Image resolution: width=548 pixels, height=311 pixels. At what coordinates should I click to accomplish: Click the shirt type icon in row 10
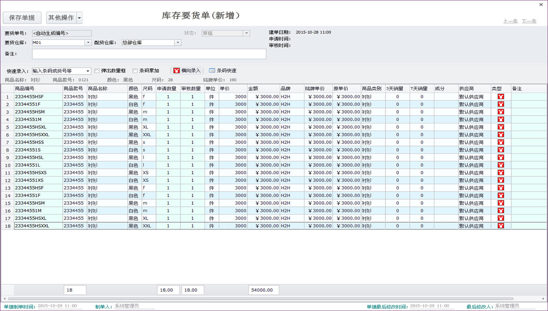coord(500,165)
